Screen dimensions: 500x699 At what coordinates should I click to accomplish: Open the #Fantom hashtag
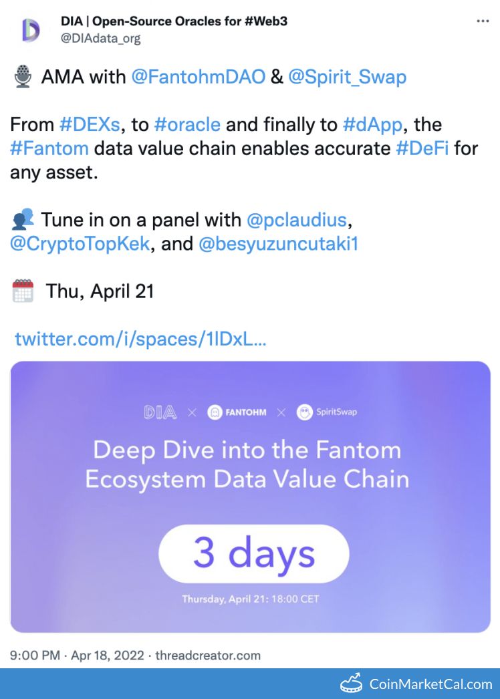pos(49,148)
